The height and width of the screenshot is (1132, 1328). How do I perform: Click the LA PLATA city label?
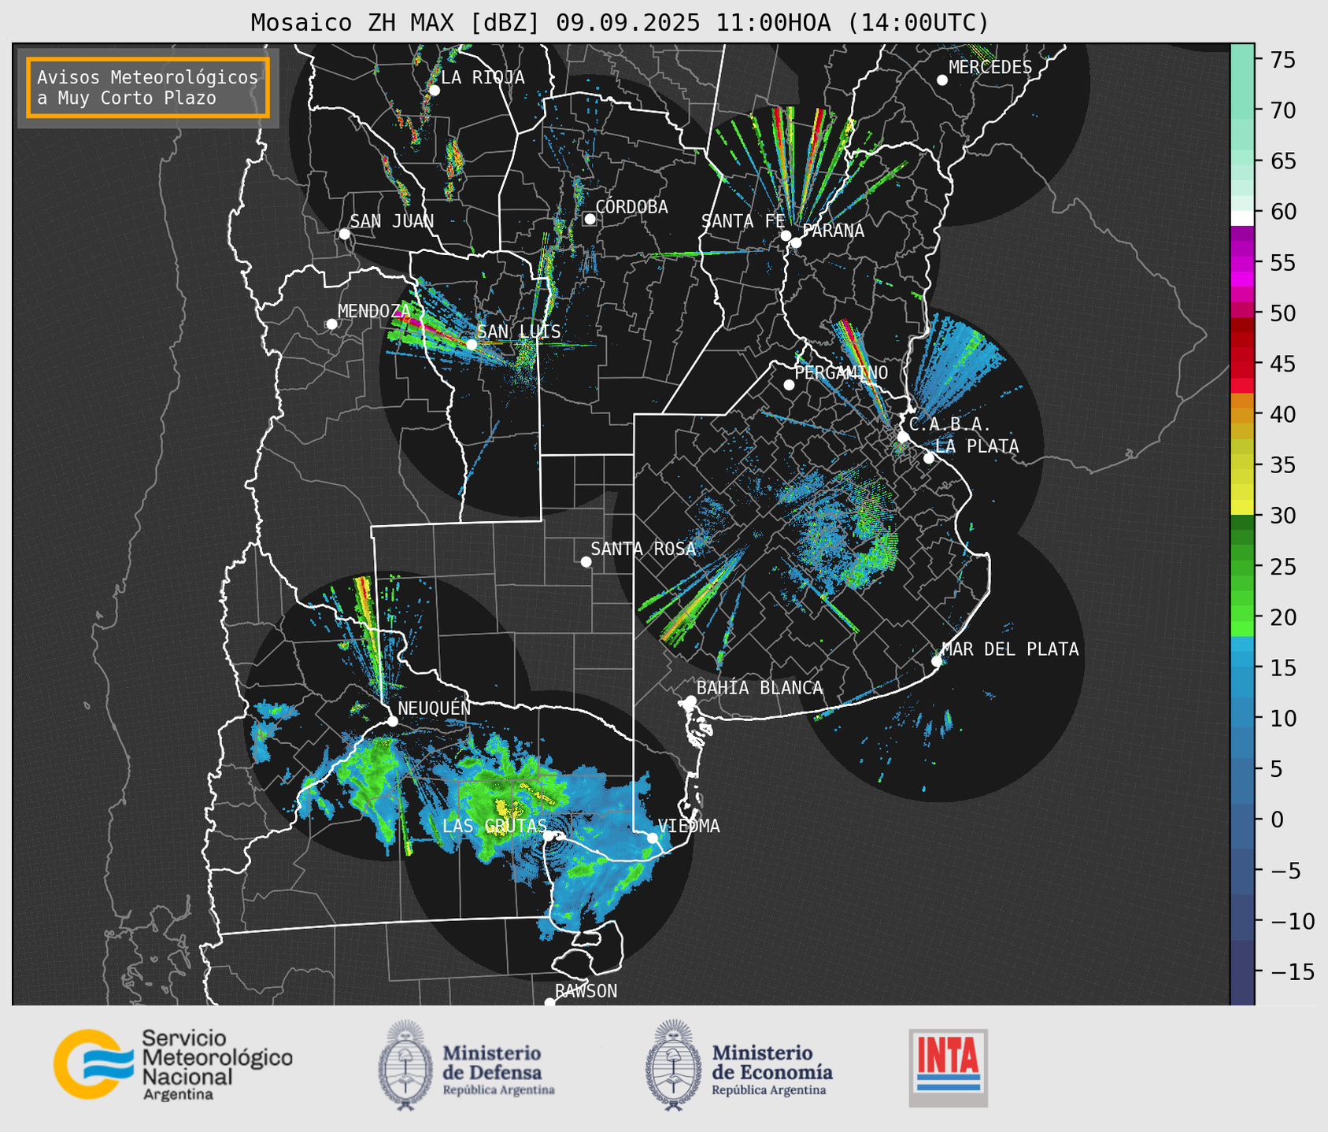click(977, 446)
